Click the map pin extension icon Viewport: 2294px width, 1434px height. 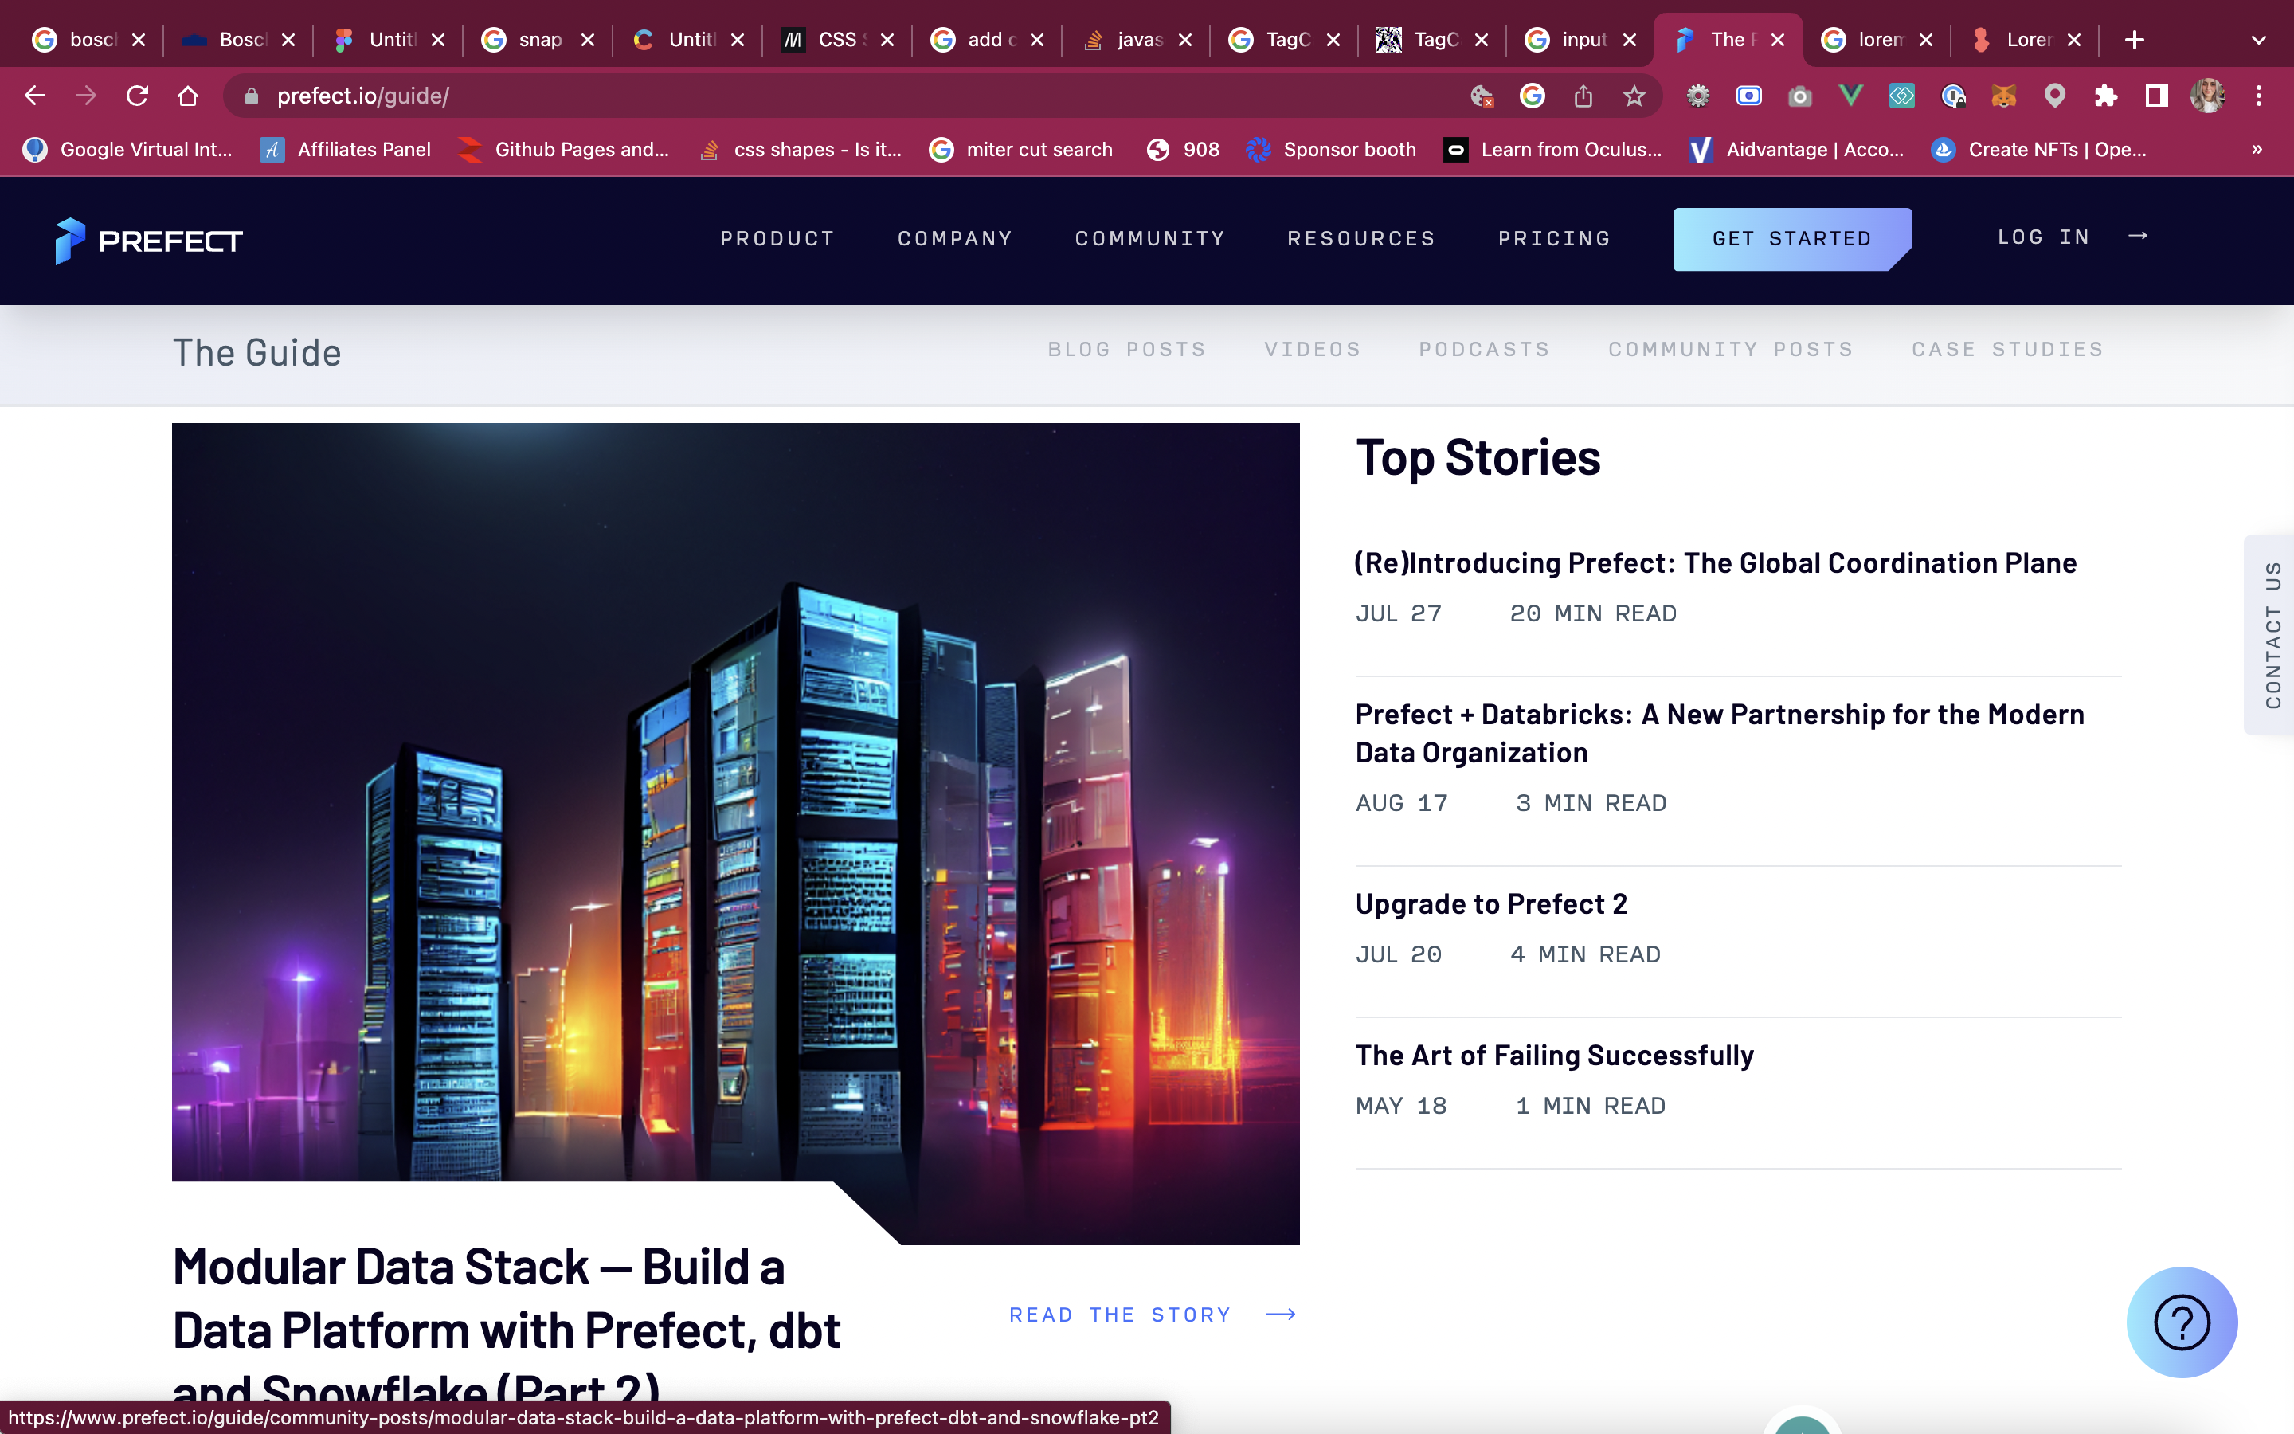pyautogui.click(x=2054, y=96)
